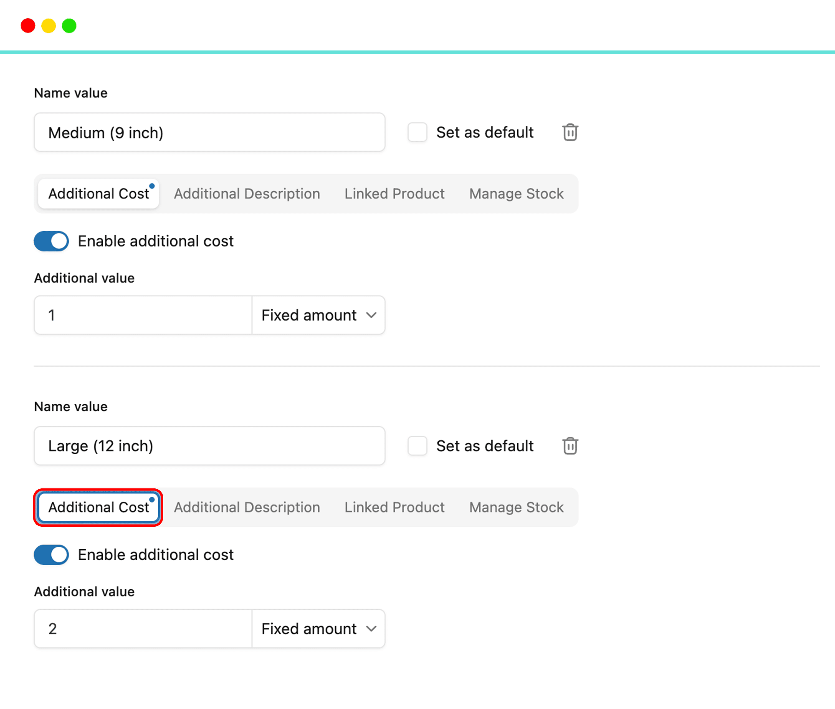Check Set as default for Large (12 inch)
The width and height of the screenshot is (835, 709).
tap(417, 446)
